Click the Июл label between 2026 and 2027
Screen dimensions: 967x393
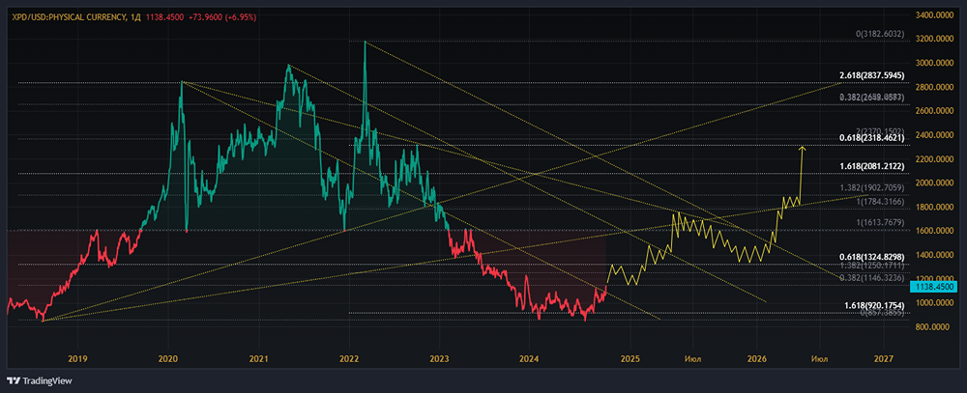coord(820,358)
